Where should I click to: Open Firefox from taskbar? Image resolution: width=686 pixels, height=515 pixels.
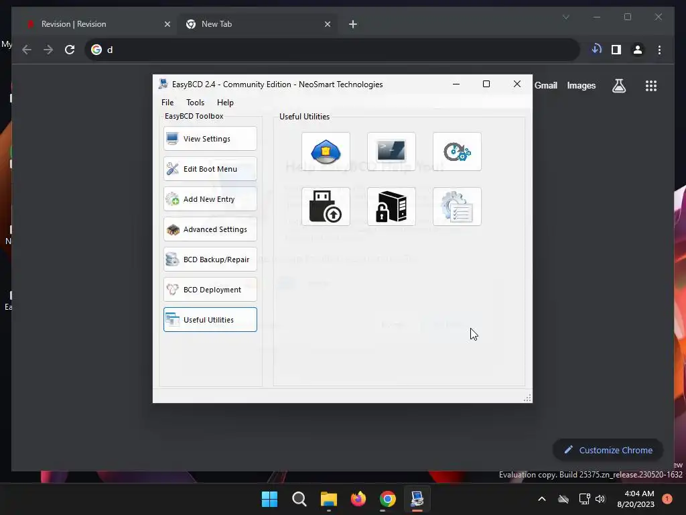(358, 499)
